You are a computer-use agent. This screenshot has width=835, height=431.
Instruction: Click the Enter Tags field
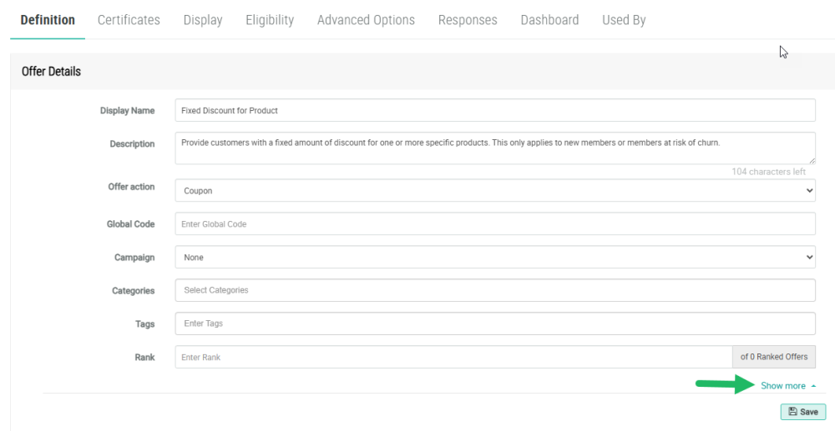coord(494,323)
